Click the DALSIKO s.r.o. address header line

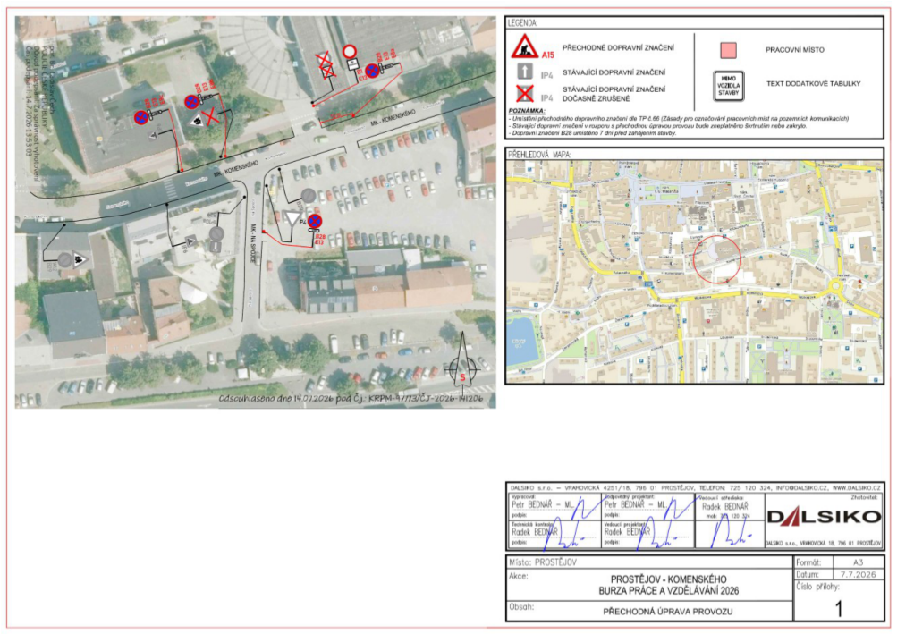[695, 488]
